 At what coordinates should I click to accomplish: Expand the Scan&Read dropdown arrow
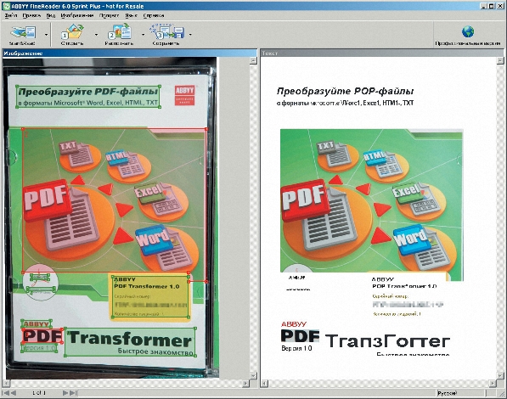point(47,35)
